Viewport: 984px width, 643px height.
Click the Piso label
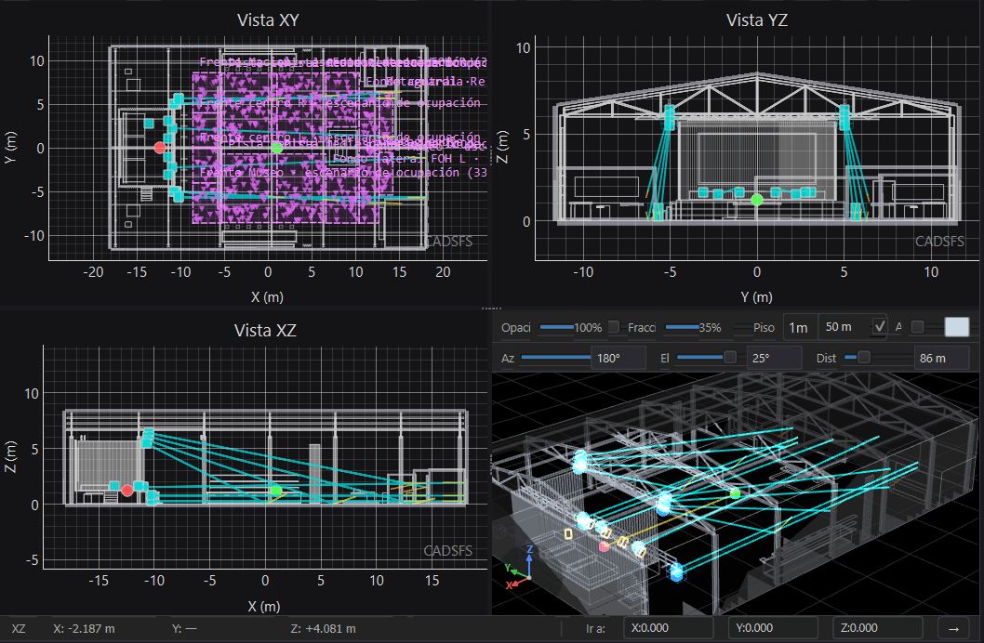click(x=764, y=327)
